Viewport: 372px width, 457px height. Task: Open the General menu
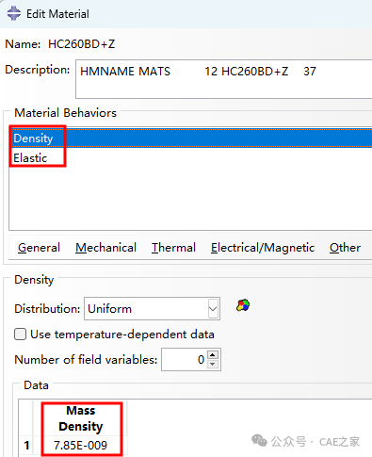pyautogui.click(x=39, y=248)
